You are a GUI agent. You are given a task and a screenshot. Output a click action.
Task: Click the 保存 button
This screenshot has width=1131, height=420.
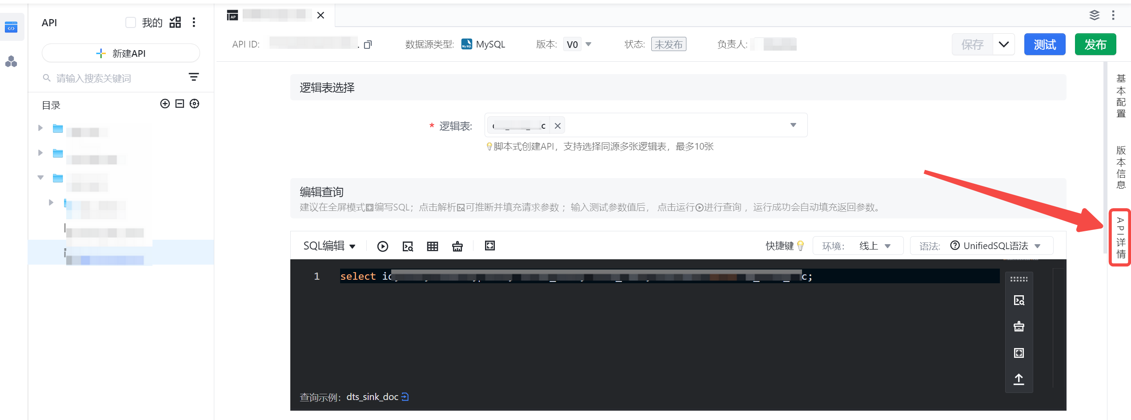coord(972,44)
